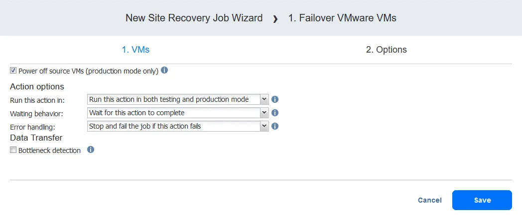Image resolution: width=522 pixels, height=220 pixels.
Task: Click info icon beside Power off source VMs
Action: coord(164,71)
